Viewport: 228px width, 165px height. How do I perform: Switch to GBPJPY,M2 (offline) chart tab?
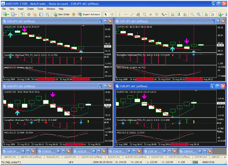click(x=31, y=157)
